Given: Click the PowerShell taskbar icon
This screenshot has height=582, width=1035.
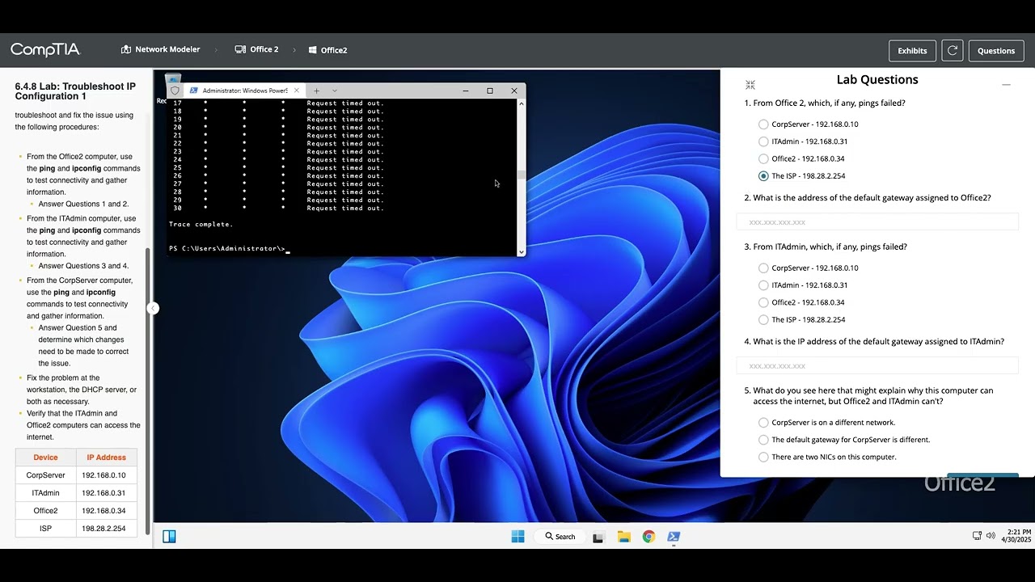Looking at the screenshot, I should 674,537.
